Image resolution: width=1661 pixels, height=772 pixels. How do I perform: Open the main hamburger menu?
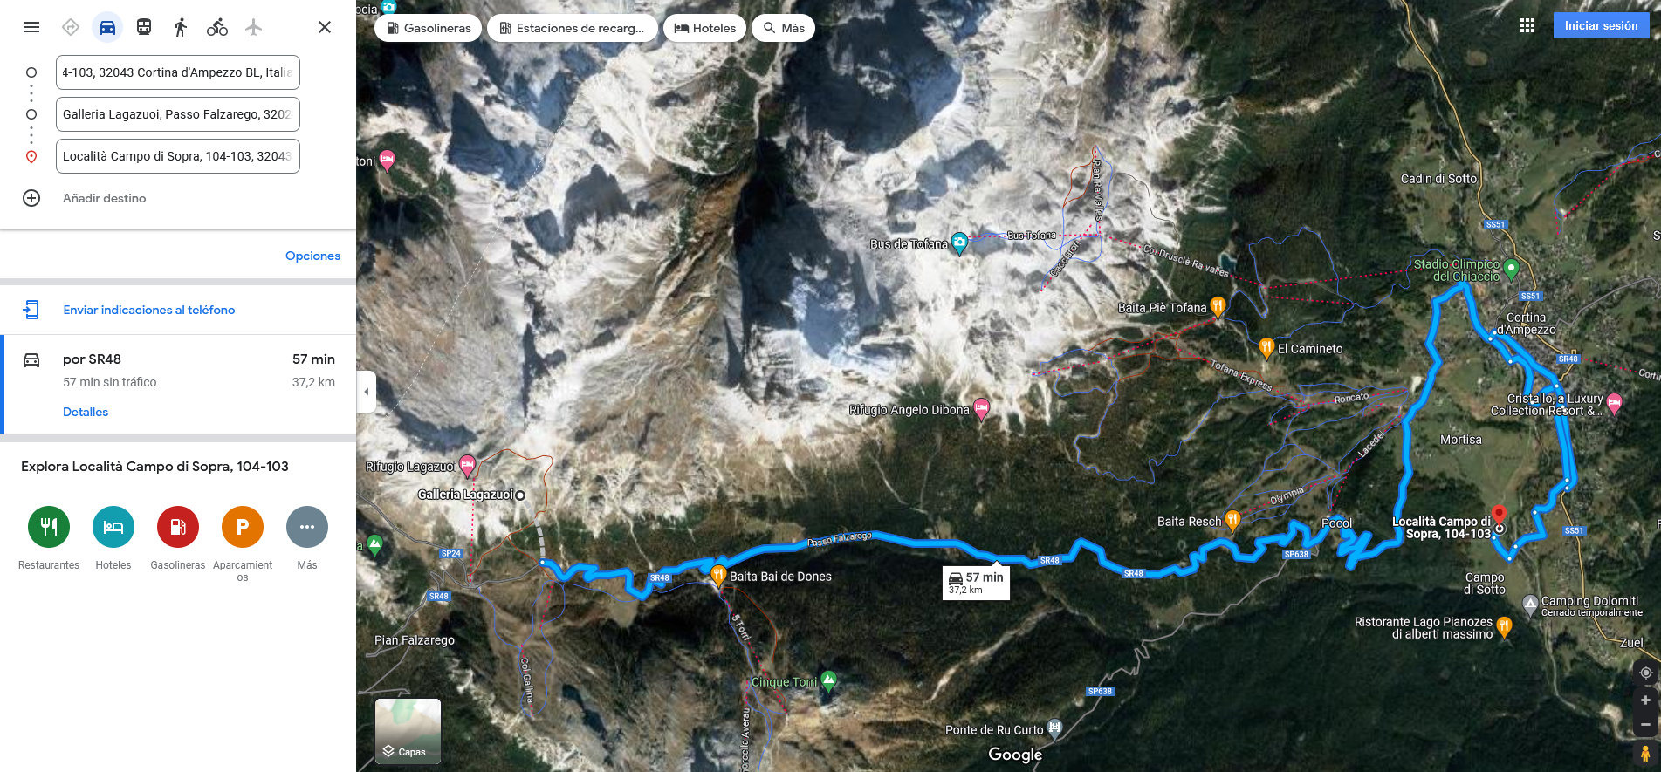(x=31, y=27)
